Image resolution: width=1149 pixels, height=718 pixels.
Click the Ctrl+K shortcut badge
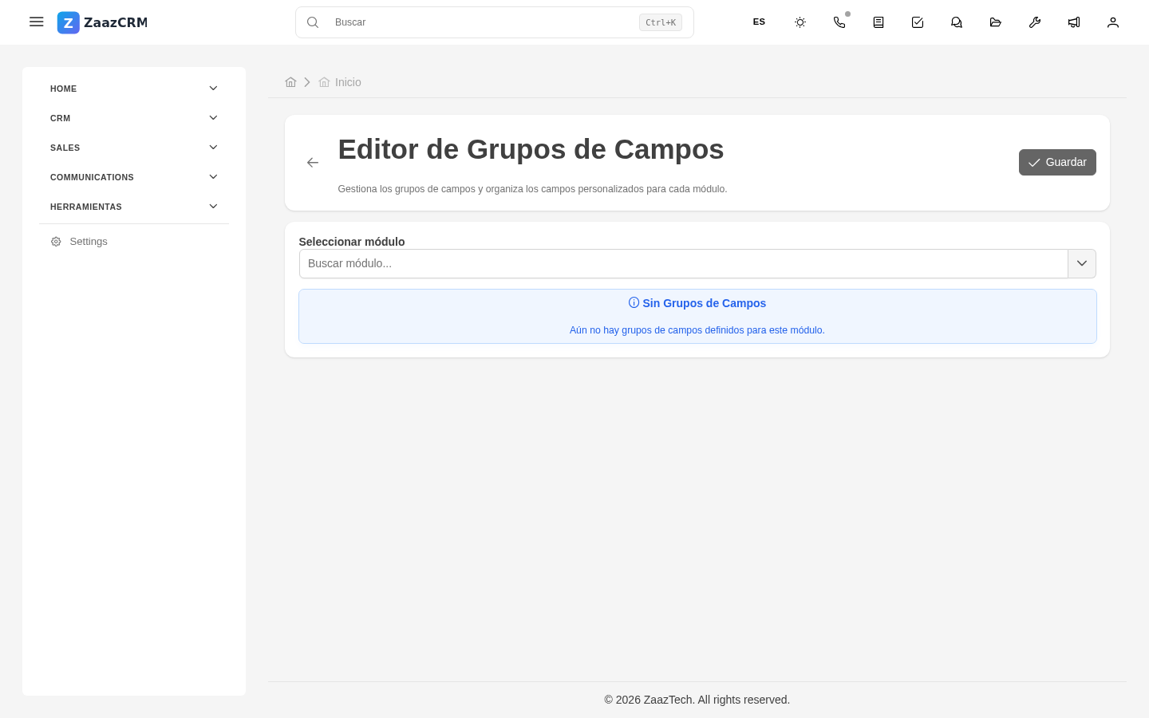[661, 22]
